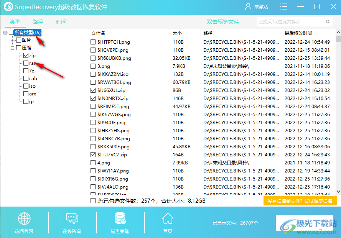341x238 pixels.
Task: Switch to the 路径 tab
Action: pyautogui.click(x=38, y=22)
